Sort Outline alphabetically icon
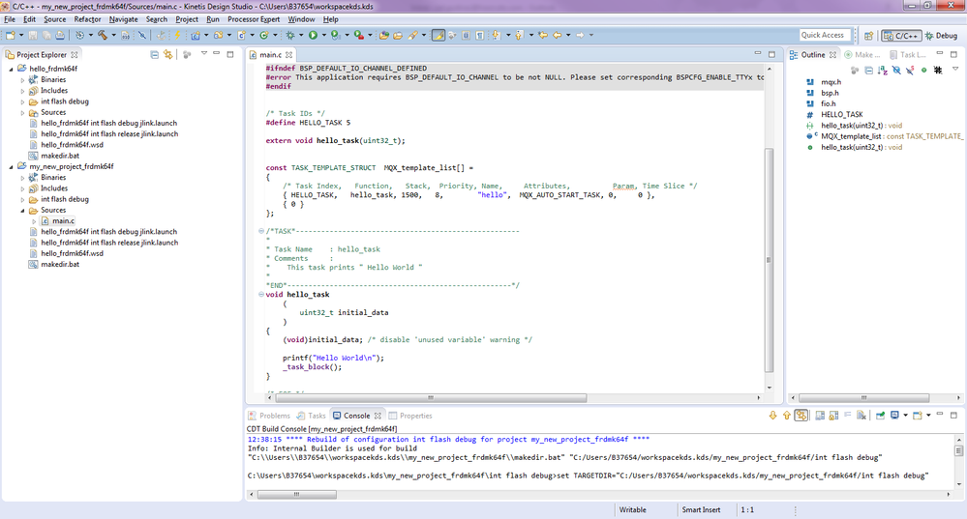This screenshot has height=519, width=967. 883,71
